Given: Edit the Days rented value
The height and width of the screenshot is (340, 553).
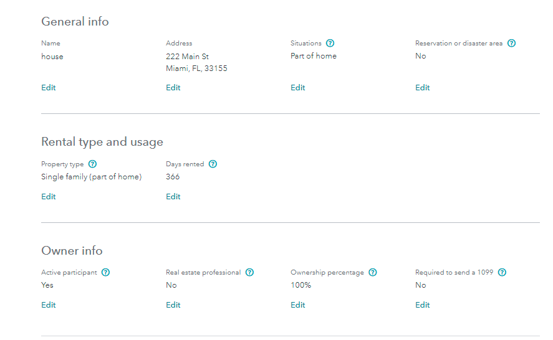Looking at the screenshot, I should click(173, 197).
